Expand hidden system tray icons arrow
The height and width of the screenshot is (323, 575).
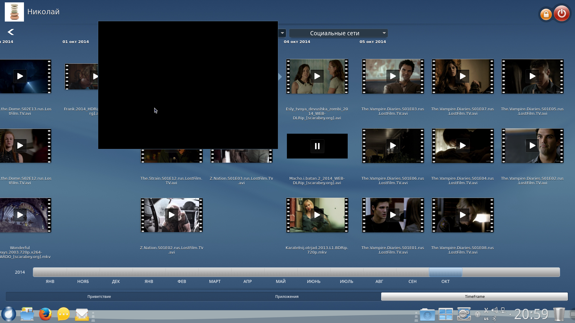pos(510,314)
